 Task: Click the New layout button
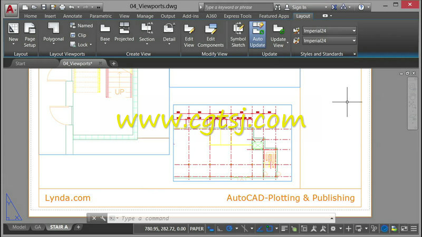coord(13,35)
